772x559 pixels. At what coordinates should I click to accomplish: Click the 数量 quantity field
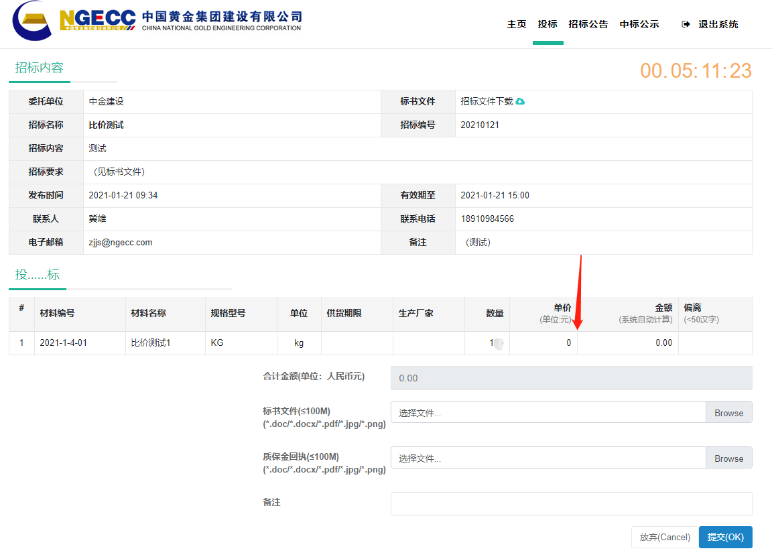[487, 343]
